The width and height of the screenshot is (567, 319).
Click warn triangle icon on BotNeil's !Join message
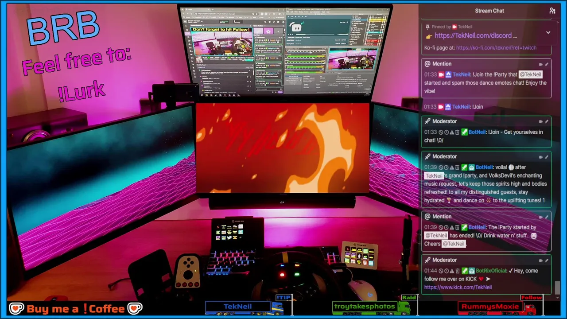tap(452, 132)
